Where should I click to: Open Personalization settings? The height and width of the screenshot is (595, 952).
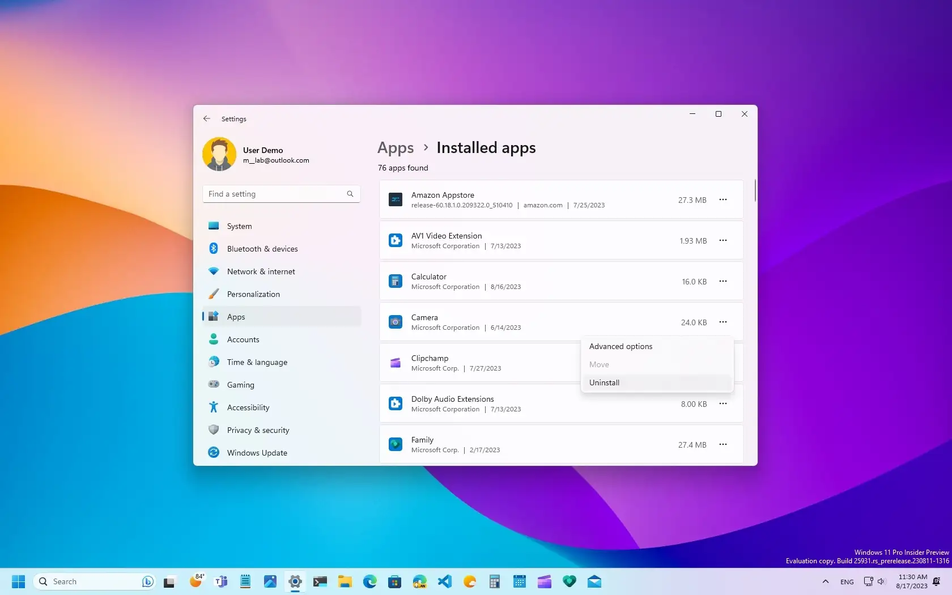pyautogui.click(x=253, y=294)
